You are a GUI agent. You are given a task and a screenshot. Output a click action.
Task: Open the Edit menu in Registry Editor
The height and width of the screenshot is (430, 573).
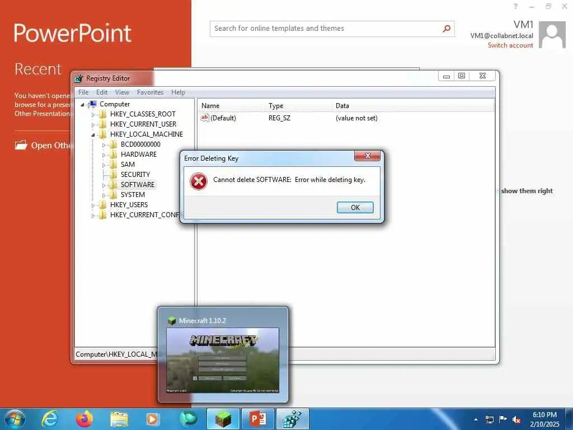102,92
